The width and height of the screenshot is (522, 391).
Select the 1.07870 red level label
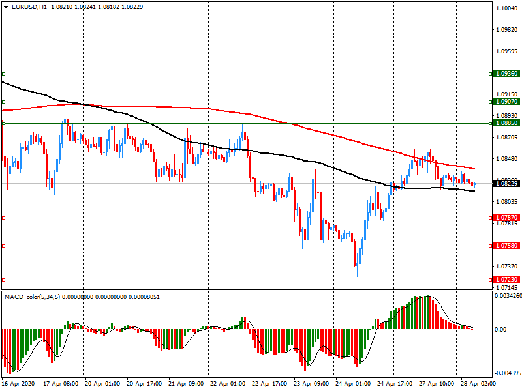point(506,218)
